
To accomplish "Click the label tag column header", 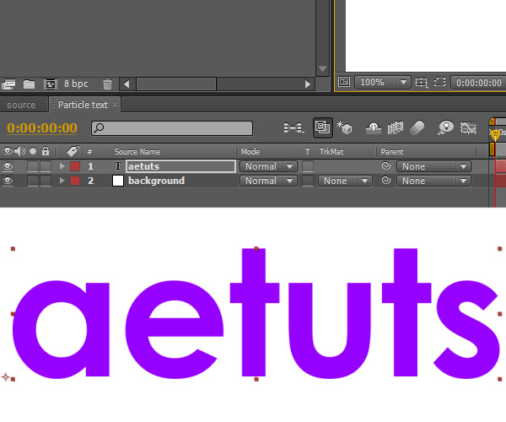I will coord(73,151).
